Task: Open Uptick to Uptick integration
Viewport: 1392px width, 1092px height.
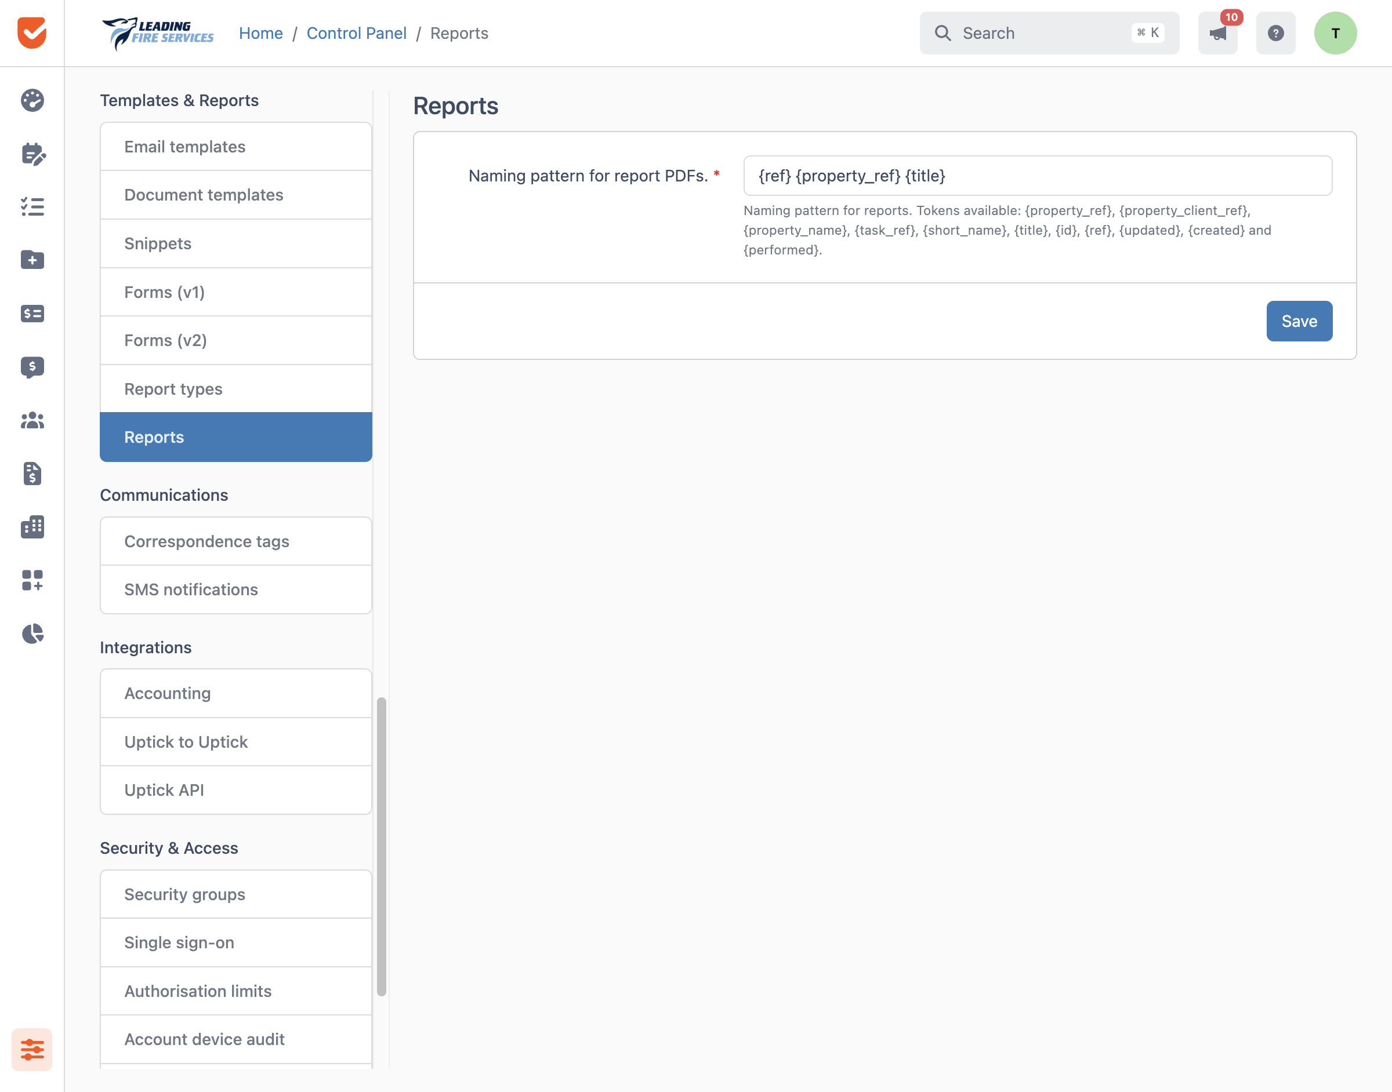Action: coord(236,742)
